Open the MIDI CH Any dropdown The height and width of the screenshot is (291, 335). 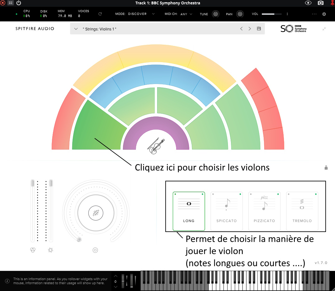[x=186, y=14]
